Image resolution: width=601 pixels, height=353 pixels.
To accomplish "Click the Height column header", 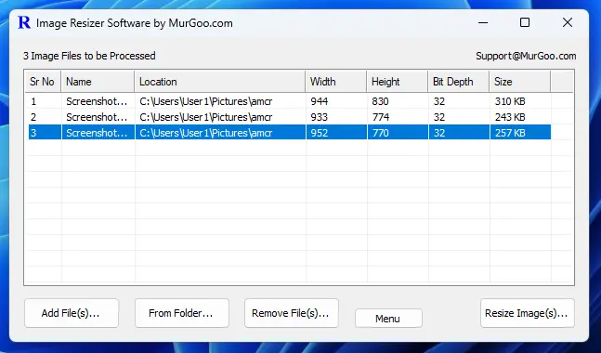I will click(398, 82).
